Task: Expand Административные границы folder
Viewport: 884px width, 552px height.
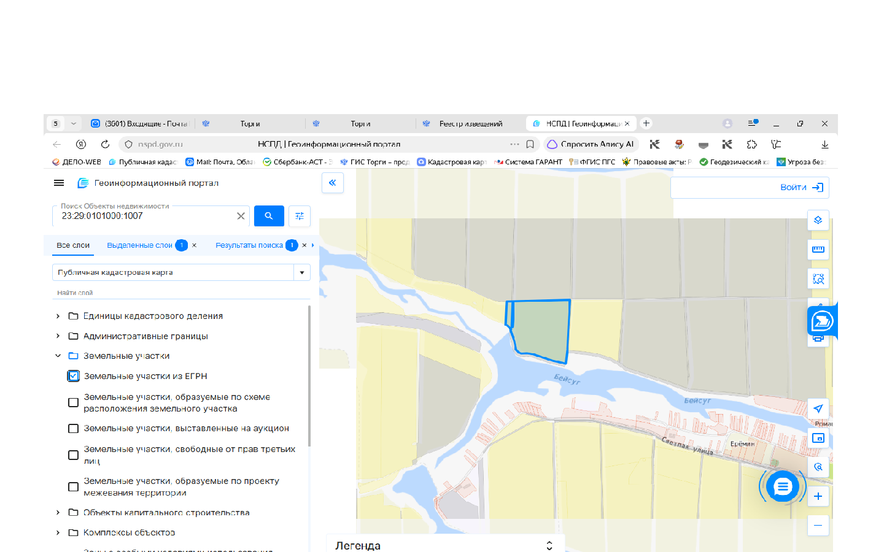Action: [x=58, y=336]
